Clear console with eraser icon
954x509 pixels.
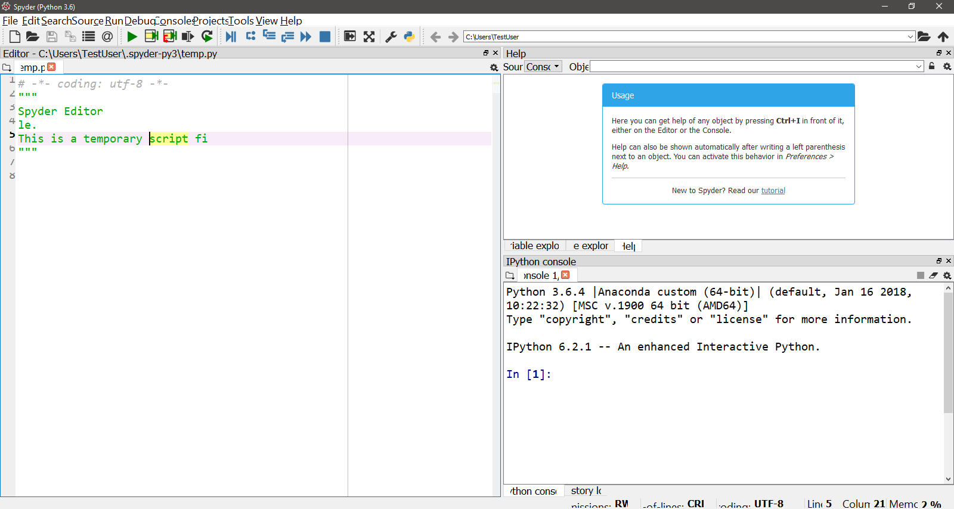[x=933, y=275]
